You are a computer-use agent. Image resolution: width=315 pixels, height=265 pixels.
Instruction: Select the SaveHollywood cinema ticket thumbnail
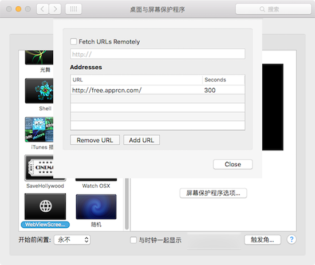[x=39, y=168]
